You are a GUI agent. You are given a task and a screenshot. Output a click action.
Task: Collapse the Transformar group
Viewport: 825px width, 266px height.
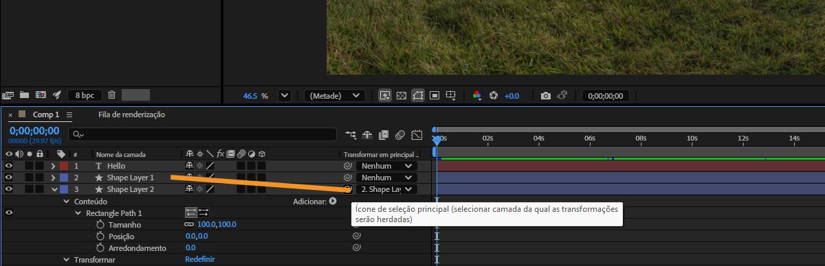point(66,260)
